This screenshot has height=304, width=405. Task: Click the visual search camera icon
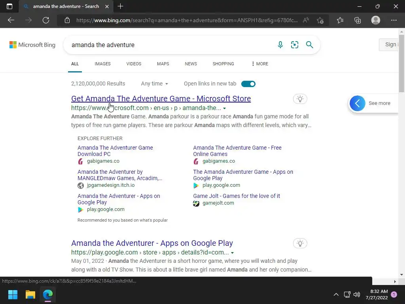(x=294, y=45)
